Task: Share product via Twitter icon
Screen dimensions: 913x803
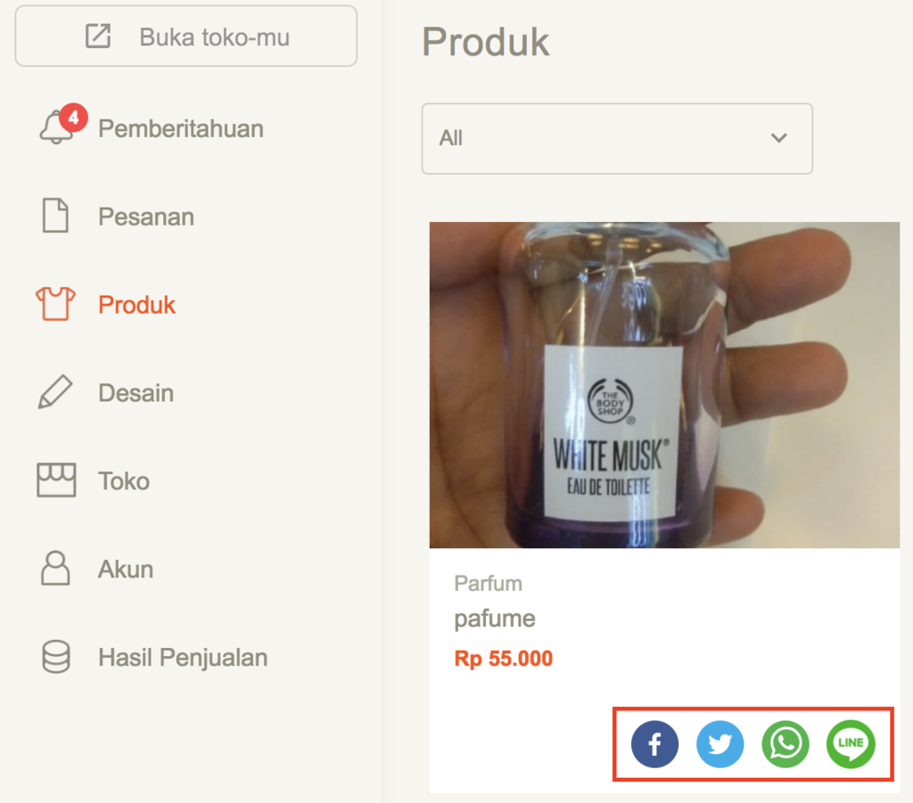Action: click(x=720, y=744)
